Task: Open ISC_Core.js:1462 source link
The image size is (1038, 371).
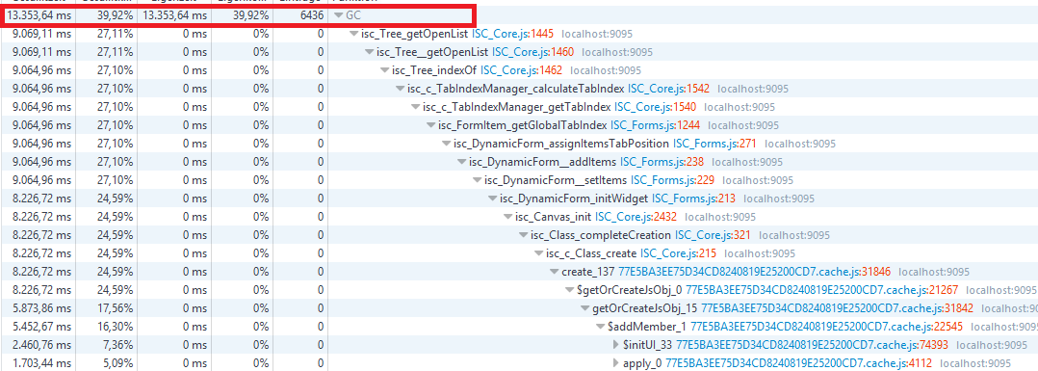Action: tap(522, 70)
